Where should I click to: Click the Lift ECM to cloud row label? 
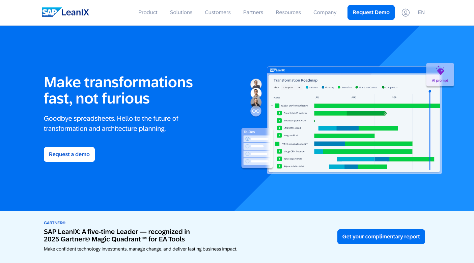pos(292,128)
